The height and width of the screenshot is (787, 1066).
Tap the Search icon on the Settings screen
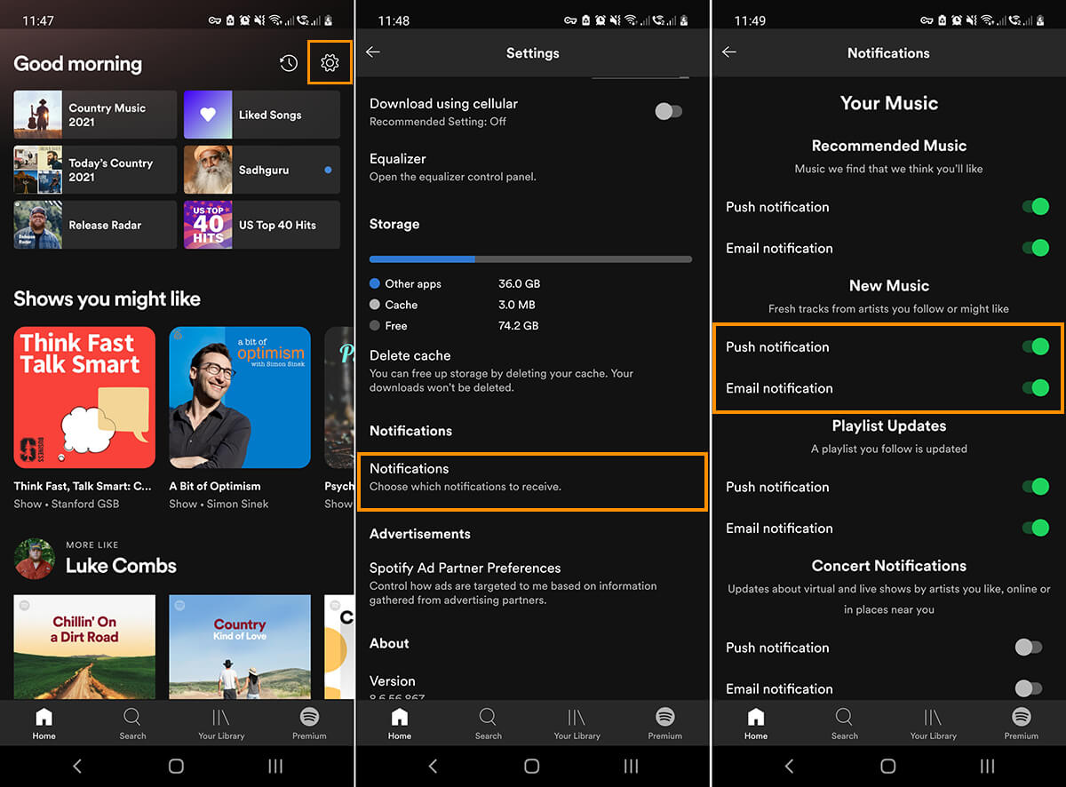point(488,717)
